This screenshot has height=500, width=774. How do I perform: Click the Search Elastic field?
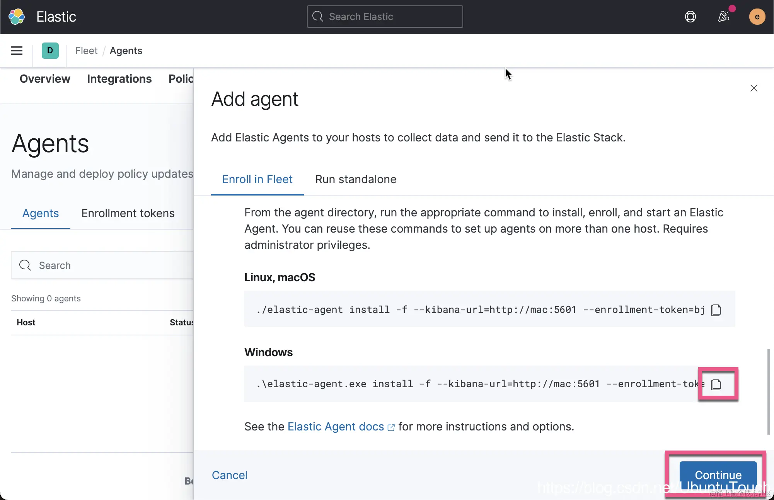click(385, 17)
